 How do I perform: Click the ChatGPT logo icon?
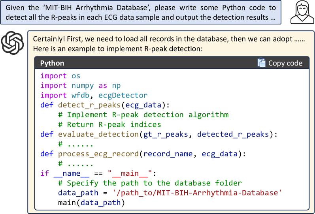tap(13, 43)
